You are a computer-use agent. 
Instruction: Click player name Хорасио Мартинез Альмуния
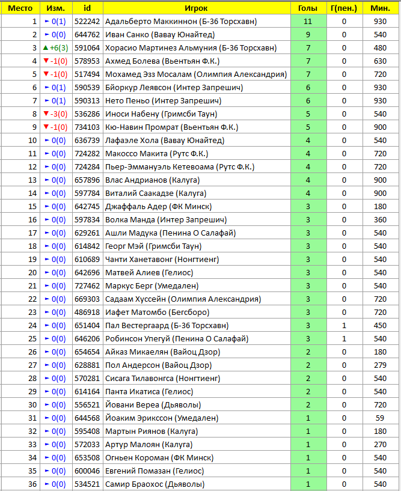tap(161, 48)
